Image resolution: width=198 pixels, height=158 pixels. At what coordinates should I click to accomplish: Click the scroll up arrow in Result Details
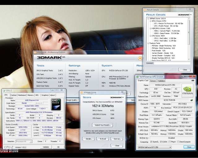(189, 19)
